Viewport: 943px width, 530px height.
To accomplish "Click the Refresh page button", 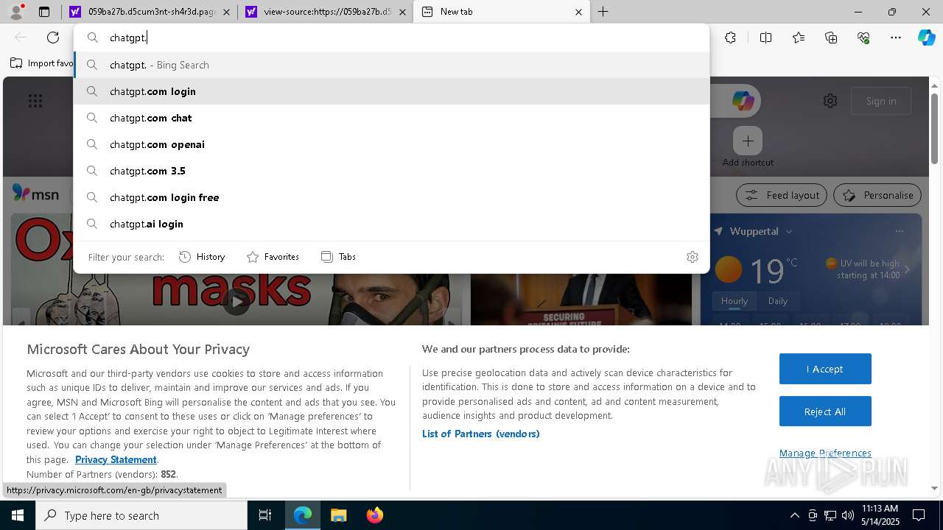I will point(53,38).
